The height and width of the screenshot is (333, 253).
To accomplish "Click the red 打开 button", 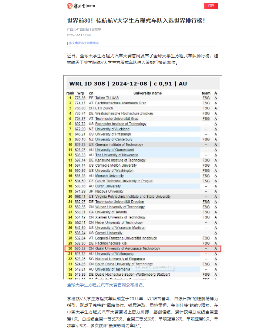I will (211, 6).
